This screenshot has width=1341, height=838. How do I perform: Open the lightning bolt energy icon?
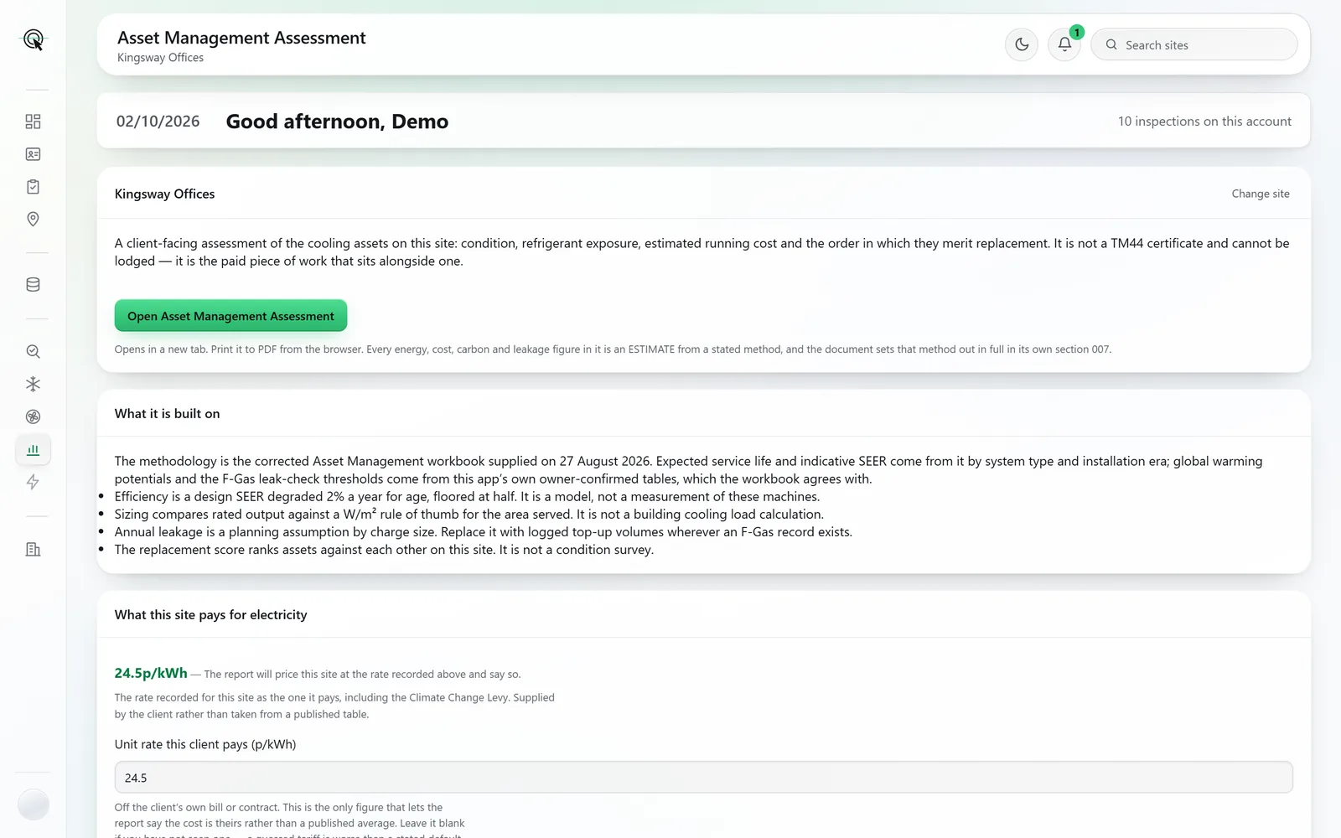pyautogui.click(x=33, y=482)
